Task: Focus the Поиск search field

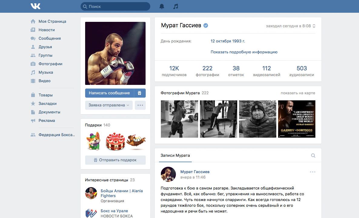Action: pos(115,6)
